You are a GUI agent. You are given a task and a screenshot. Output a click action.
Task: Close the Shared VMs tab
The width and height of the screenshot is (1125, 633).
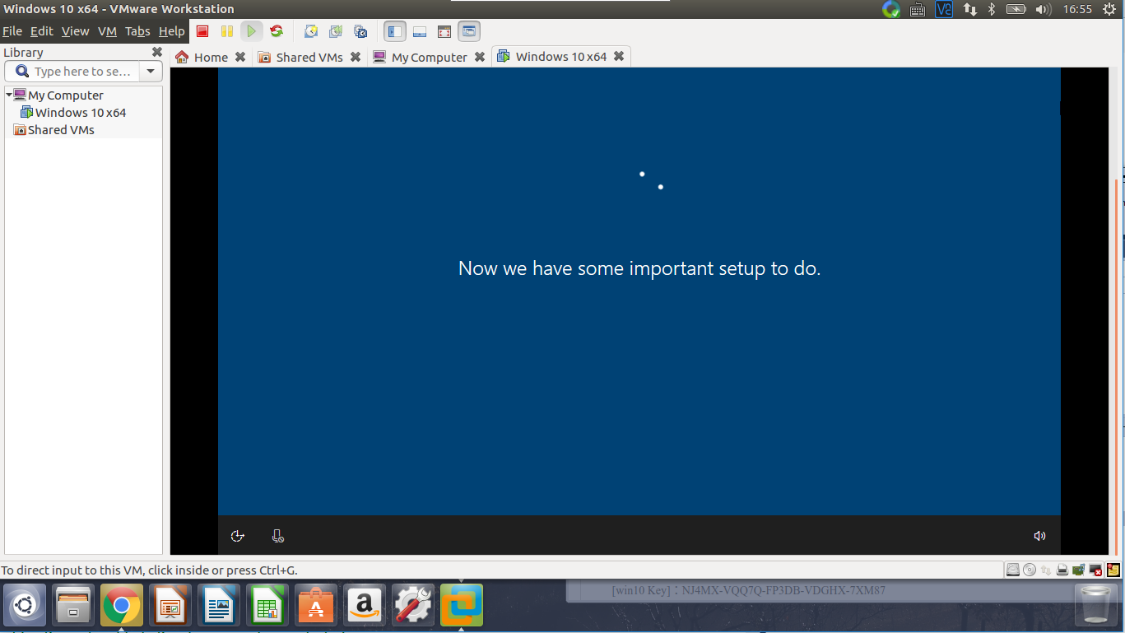tap(356, 57)
